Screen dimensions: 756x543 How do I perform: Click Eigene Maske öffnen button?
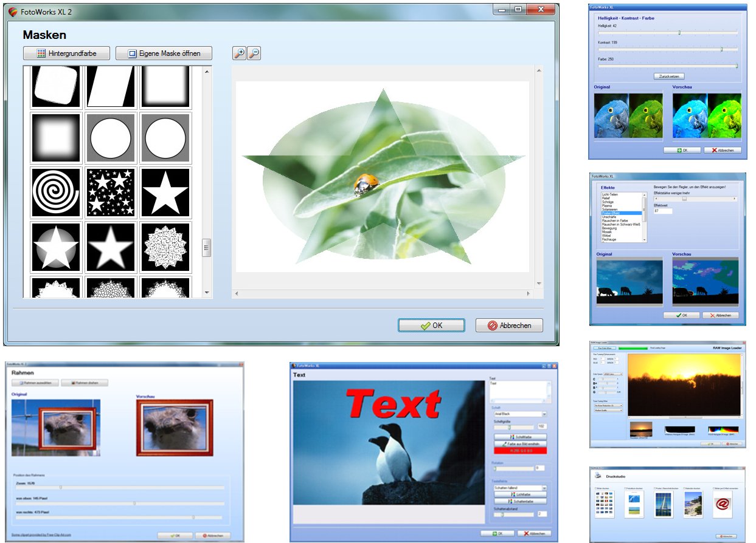[x=164, y=53]
